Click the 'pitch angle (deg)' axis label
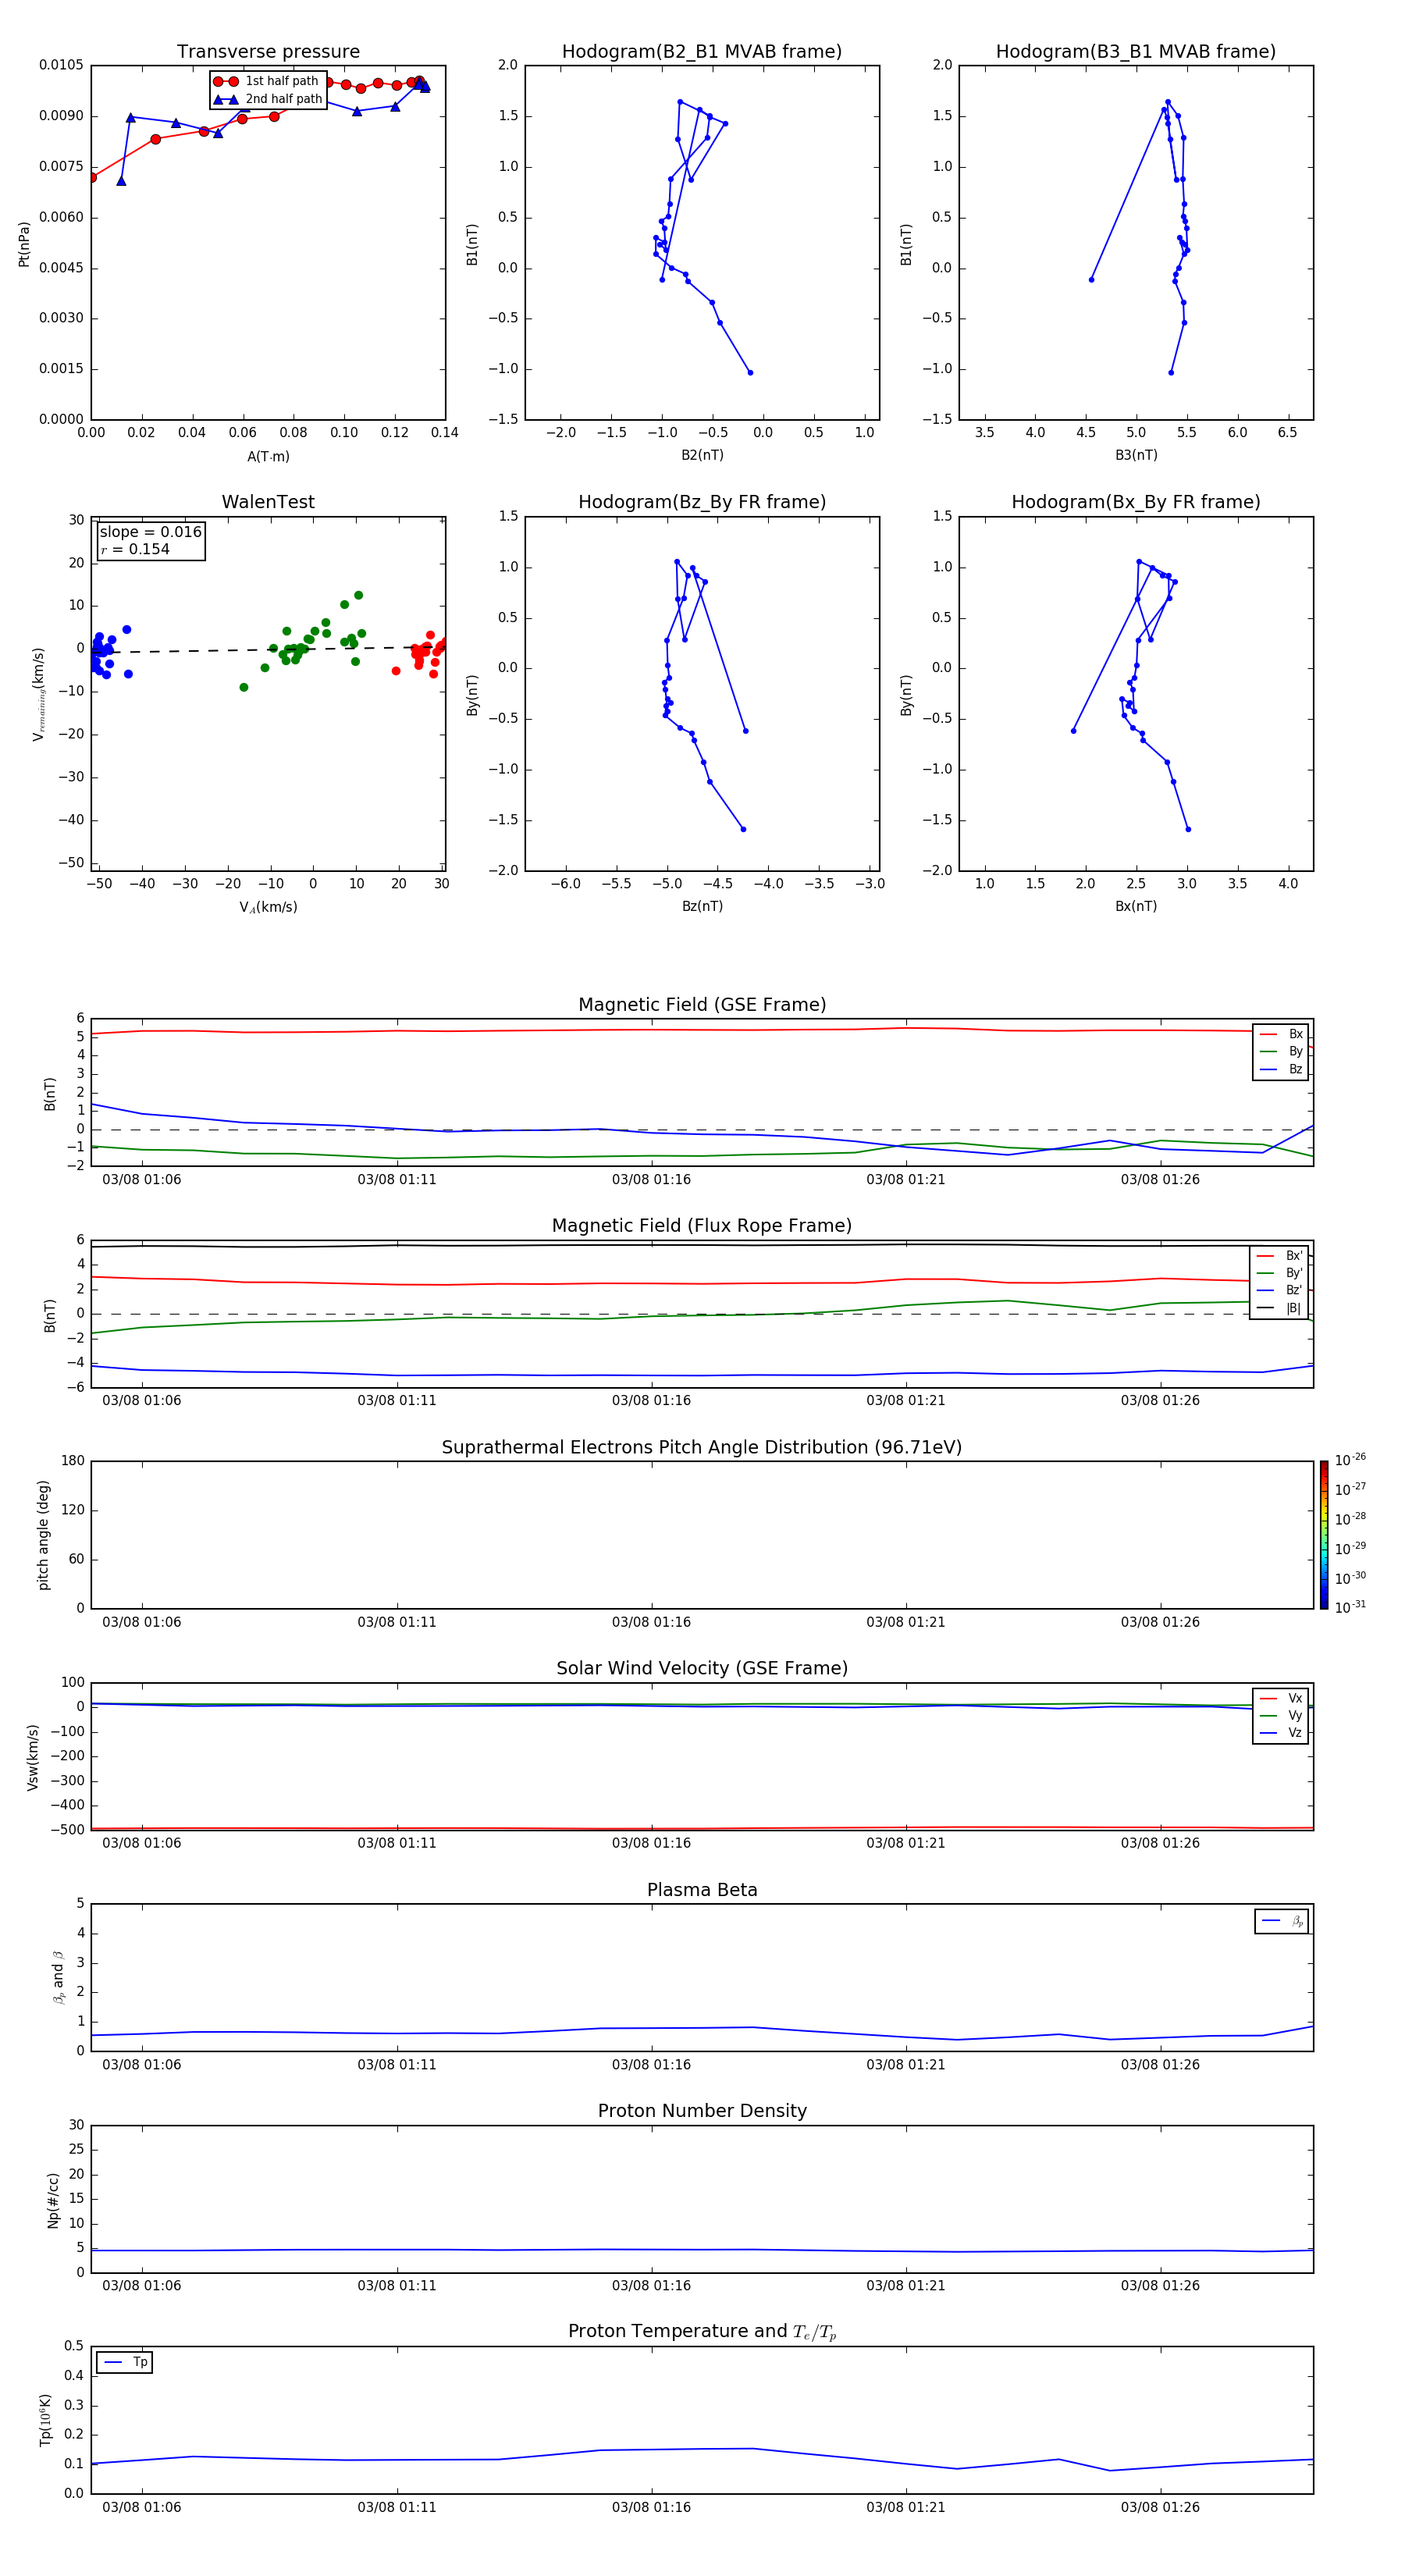1405x2576 pixels. (x=43, y=1535)
